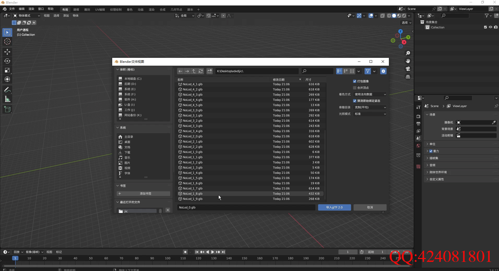
Task: Go up to parent directory
Action: click(194, 71)
